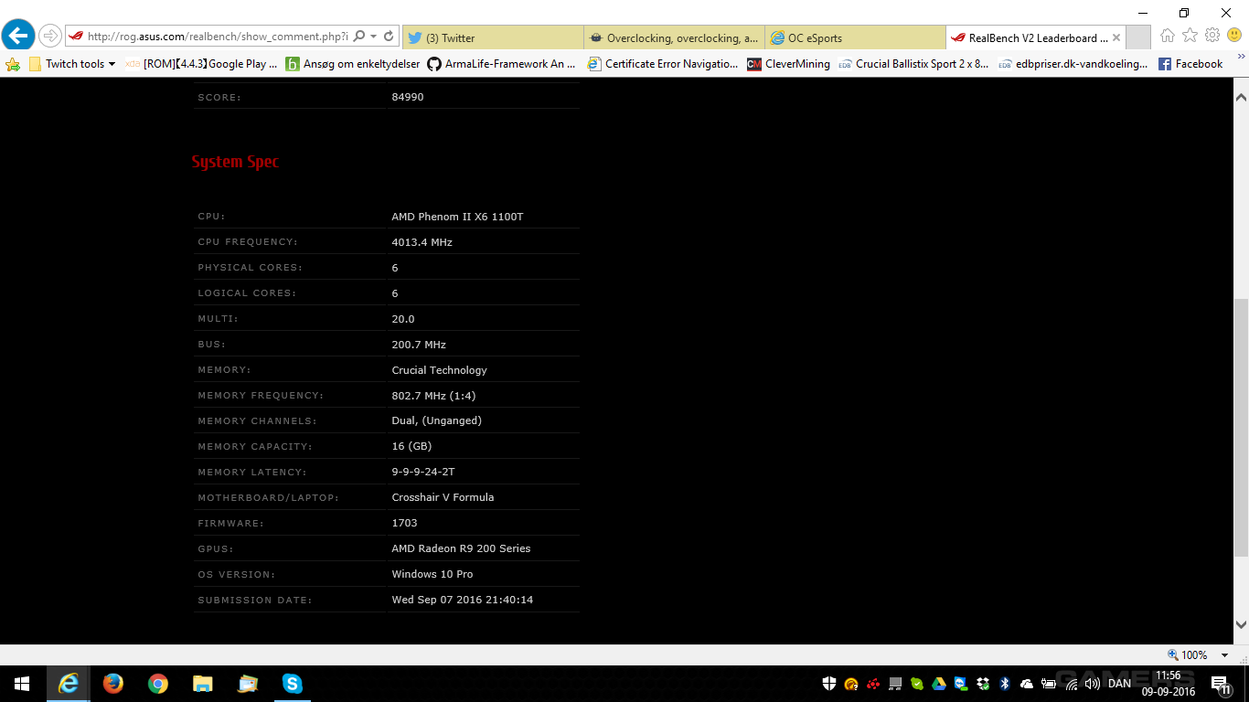
Task: Click the 4013.4 MHz frequency value
Action: 422,242
